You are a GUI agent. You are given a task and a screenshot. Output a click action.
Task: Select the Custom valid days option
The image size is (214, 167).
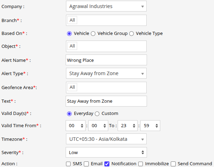[97, 114]
